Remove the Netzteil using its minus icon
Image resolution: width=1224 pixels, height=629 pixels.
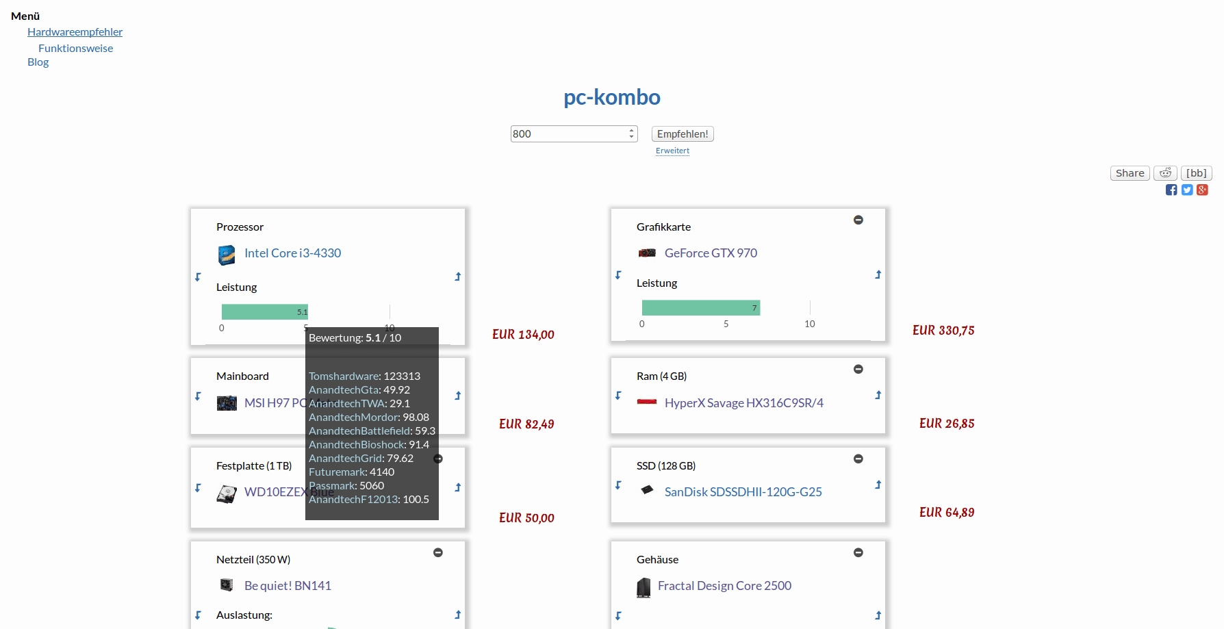(438, 552)
